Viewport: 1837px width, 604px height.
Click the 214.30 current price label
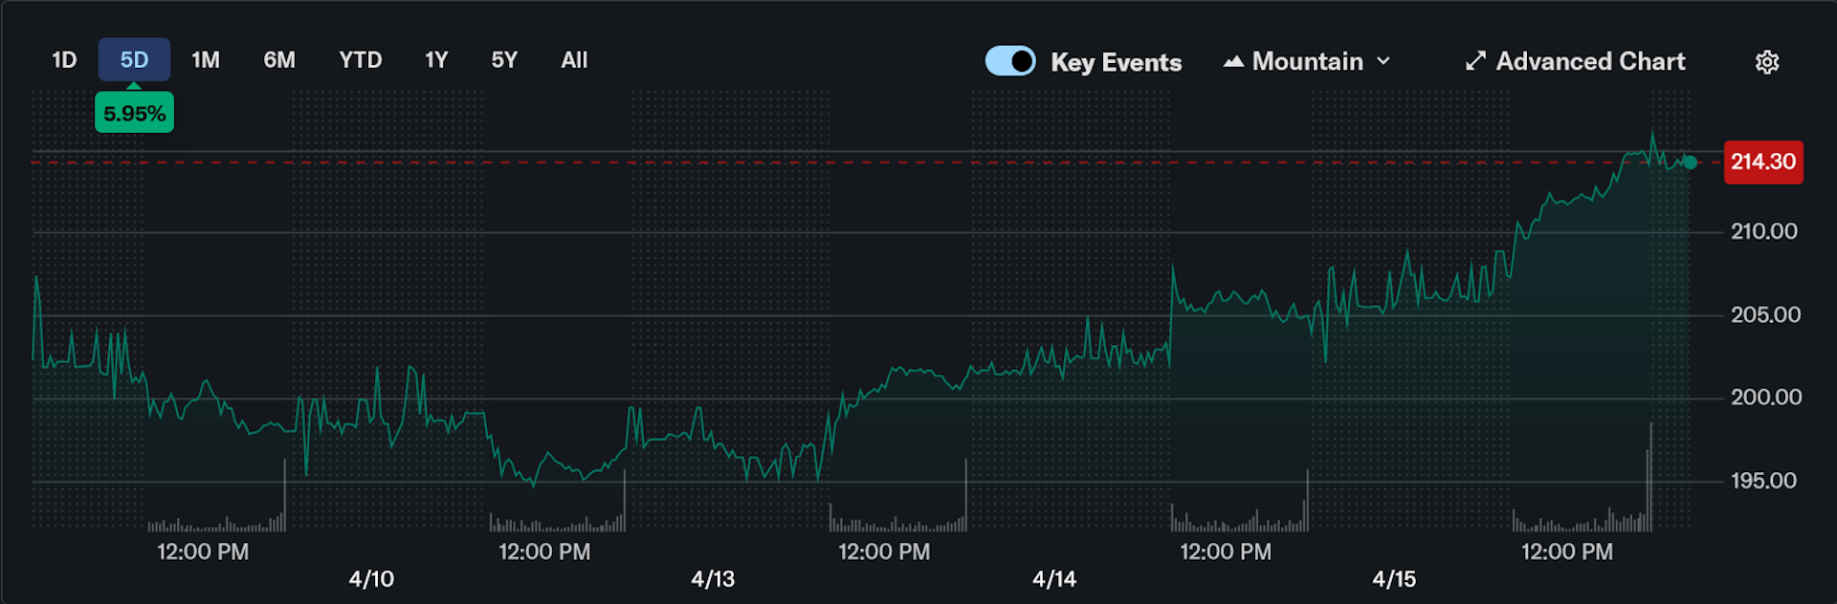(1763, 162)
